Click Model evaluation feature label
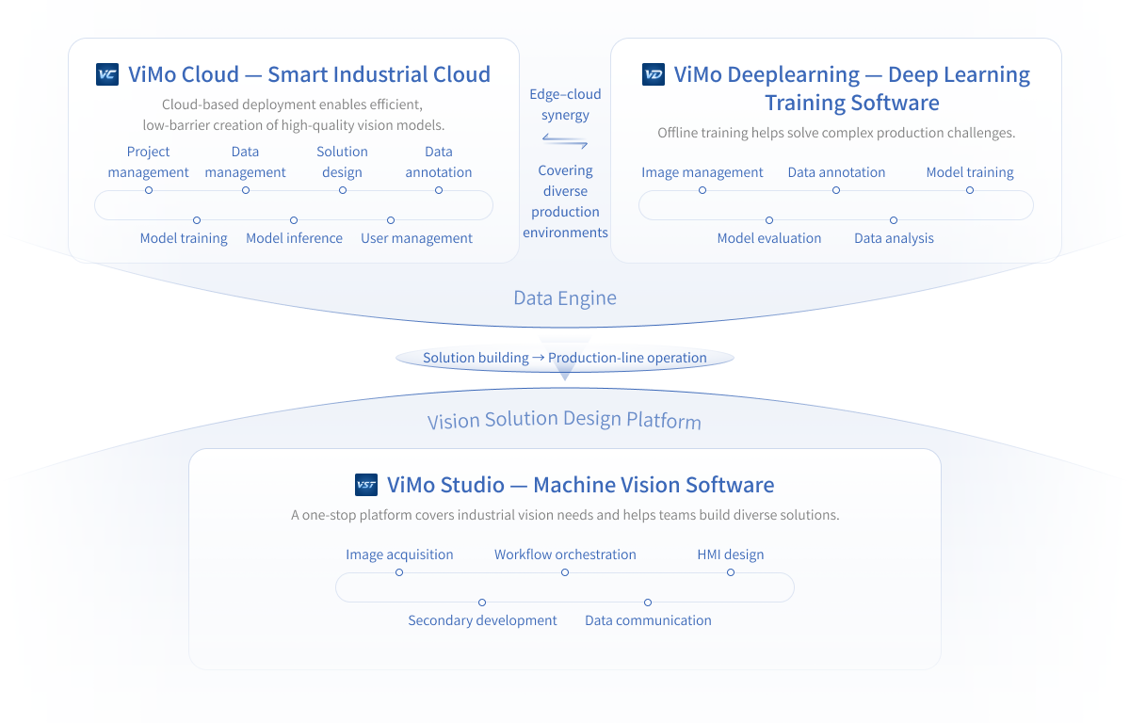The width and height of the screenshot is (1130, 723). pyautogui.click(x=769, y=238)
